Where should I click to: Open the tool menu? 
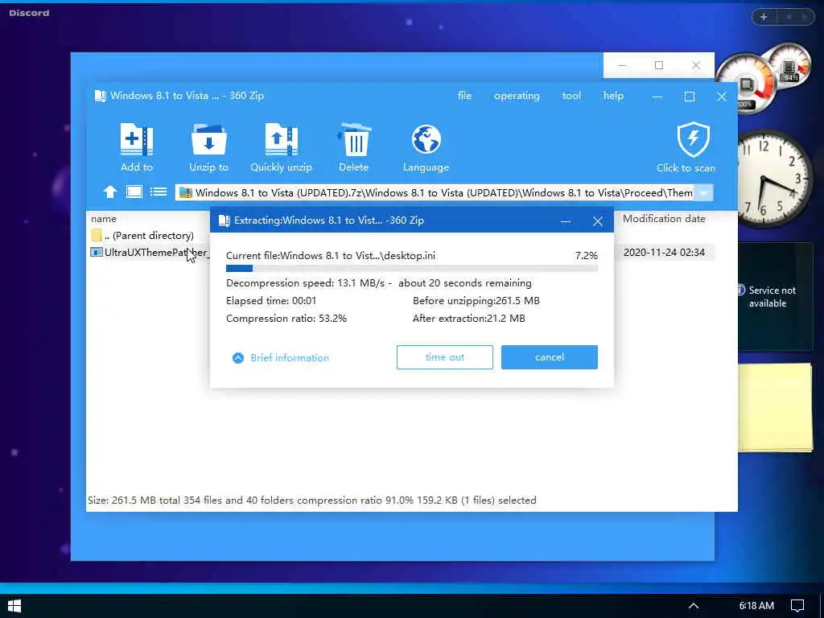(571, 96)
